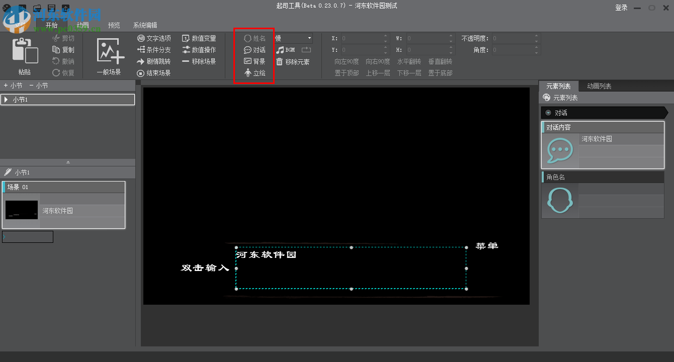Viewport: 674px width, 362px height.
Task: Select the 场景 01 scene thumbnail
Action: [x=22, y=210]
